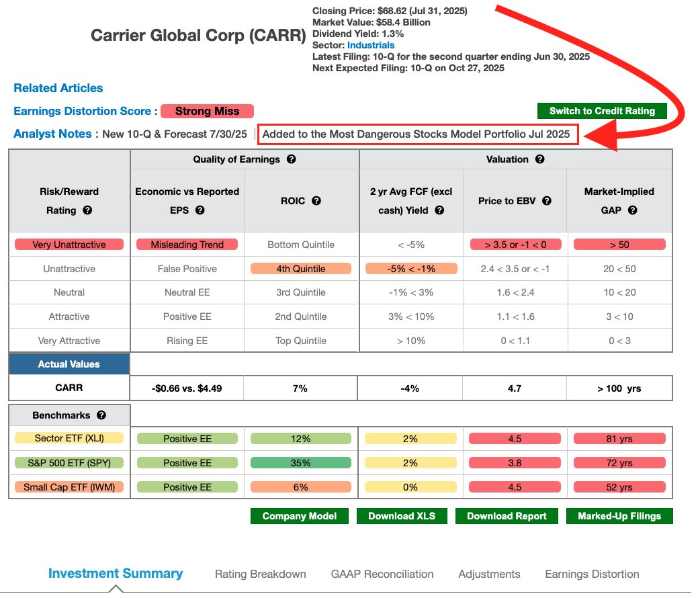Click the Very Unattractive rating badge
Screen dimensions: 700x598
point(69,245)
